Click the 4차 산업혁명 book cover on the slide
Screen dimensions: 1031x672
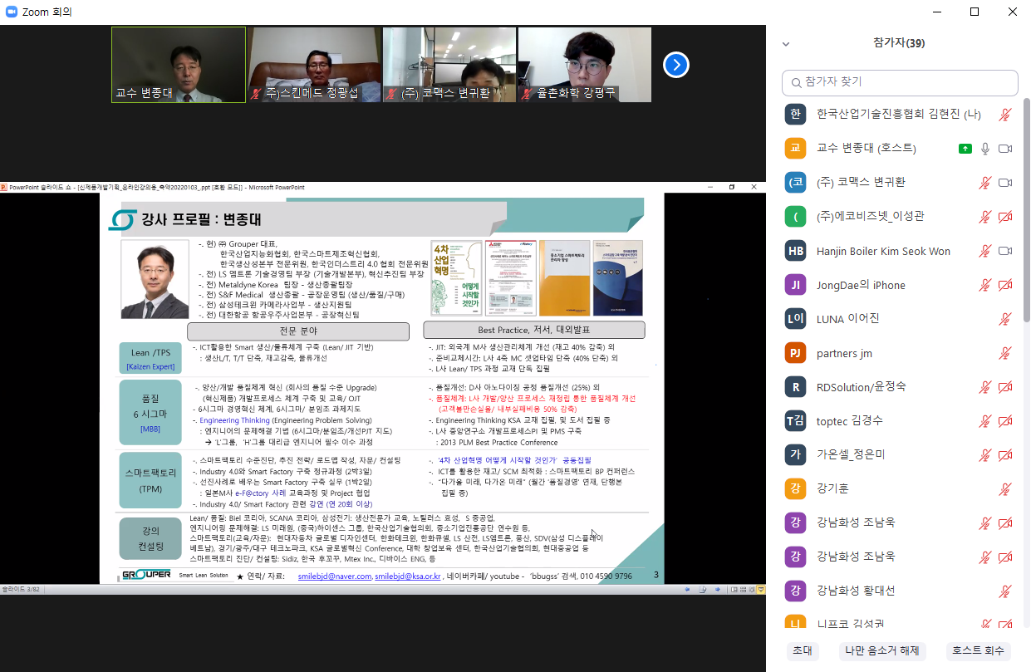click(x=457, y=278)
